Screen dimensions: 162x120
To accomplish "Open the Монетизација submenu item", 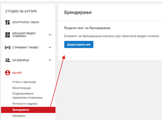I will pos(22,88).
